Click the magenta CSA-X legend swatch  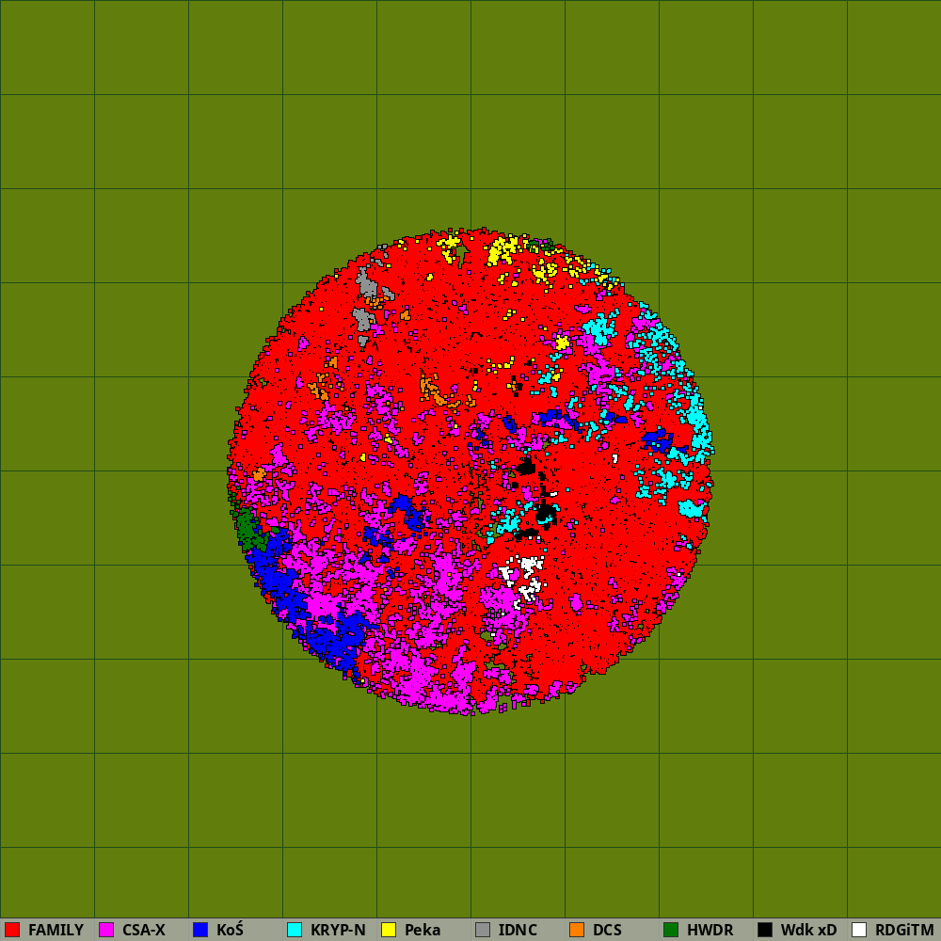coord(106,930)
